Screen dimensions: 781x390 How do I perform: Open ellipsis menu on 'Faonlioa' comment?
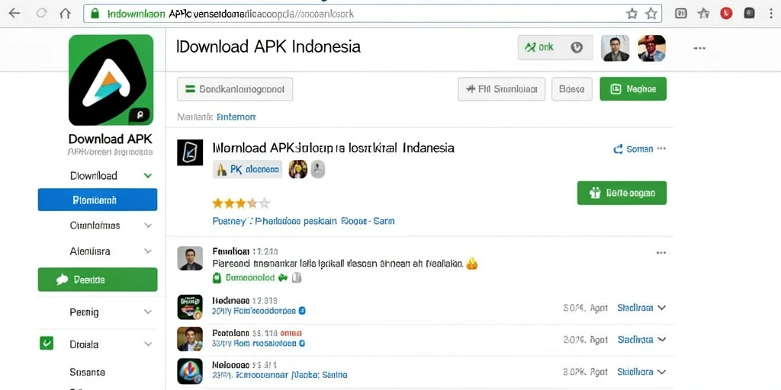(661, 253)
